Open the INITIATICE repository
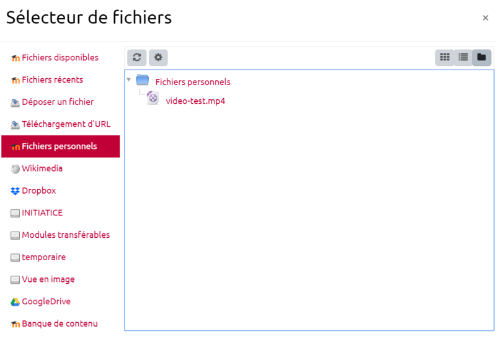Viewport: 496px width, 339px height. pyautogui.click(x=42, y=213)
